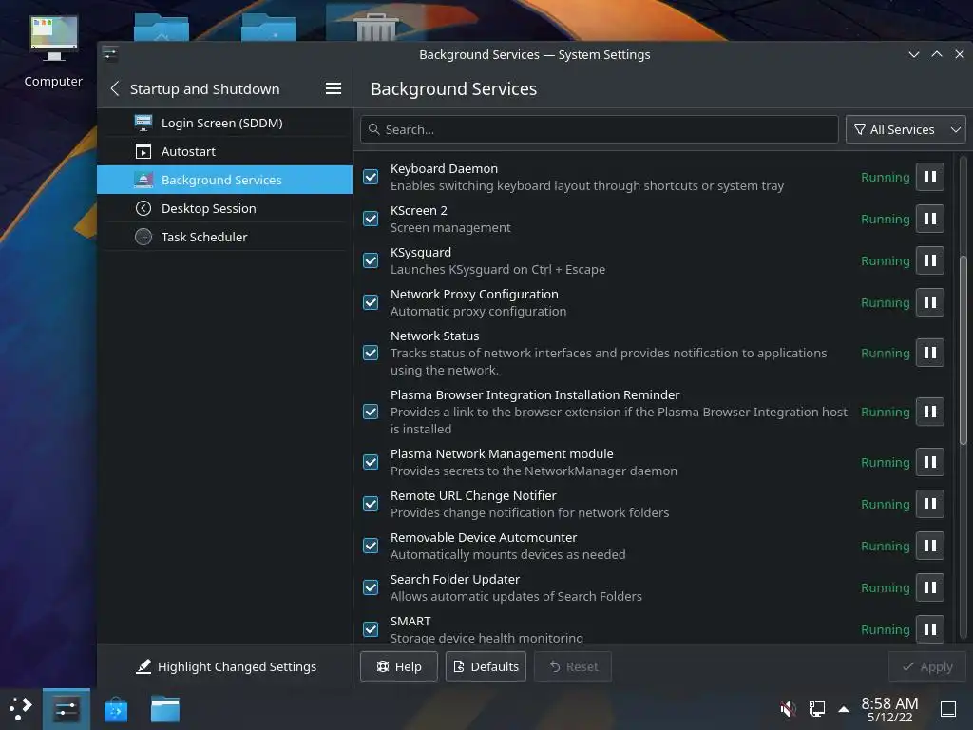Pause the KSysguard service
This screenshot has height=730, width=973.
929,260
